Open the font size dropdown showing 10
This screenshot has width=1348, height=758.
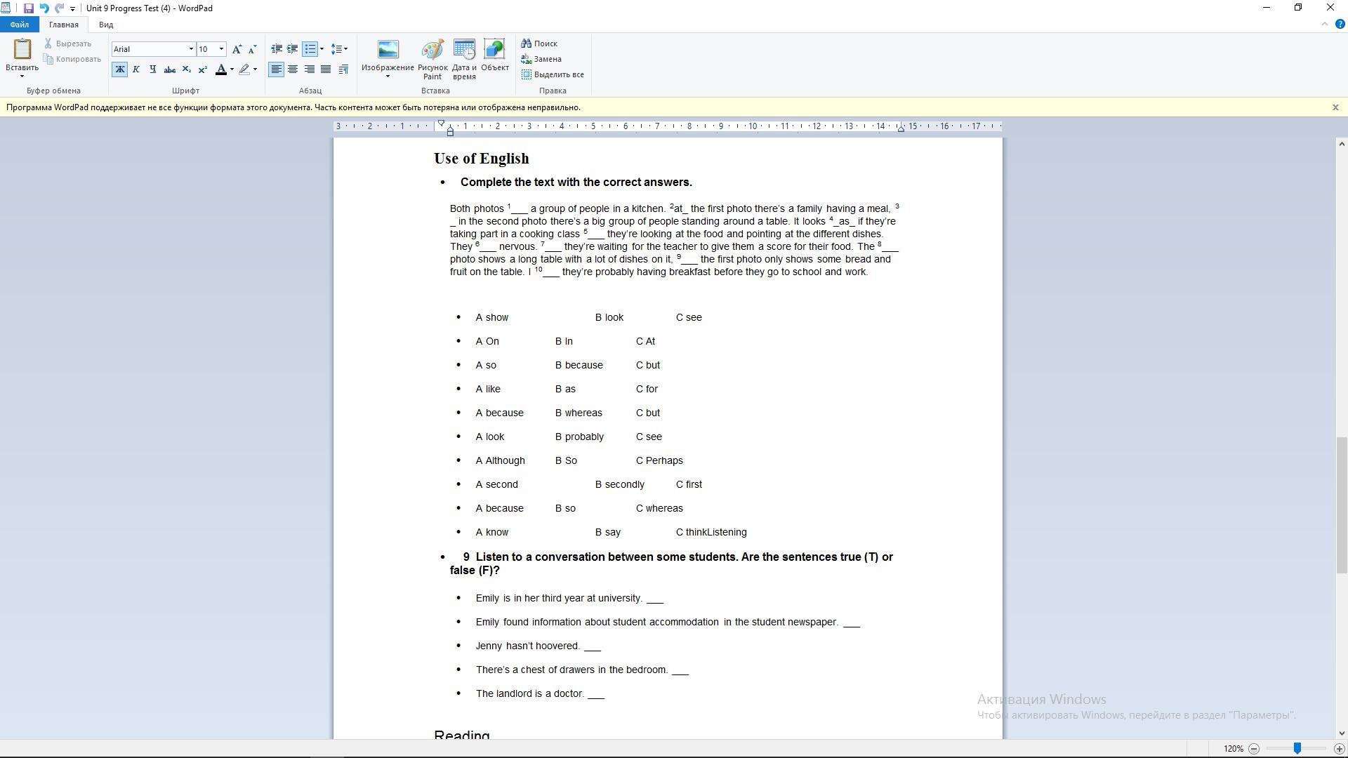[x=222, y=49]
